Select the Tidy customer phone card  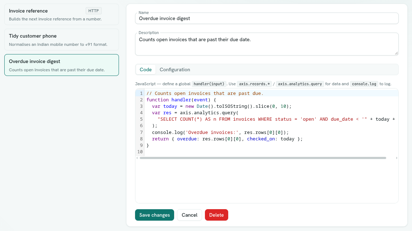pyautogui.click(x=62, y=40)
